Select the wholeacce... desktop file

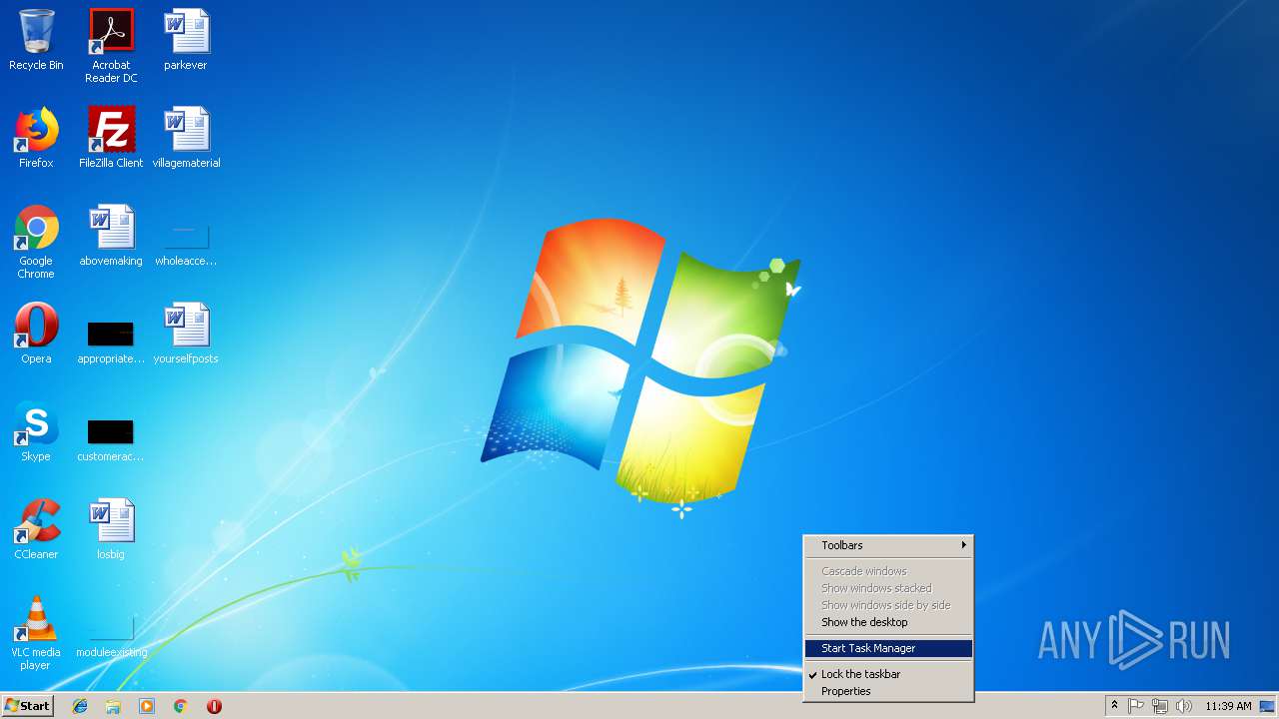click(x=186, y=246)
